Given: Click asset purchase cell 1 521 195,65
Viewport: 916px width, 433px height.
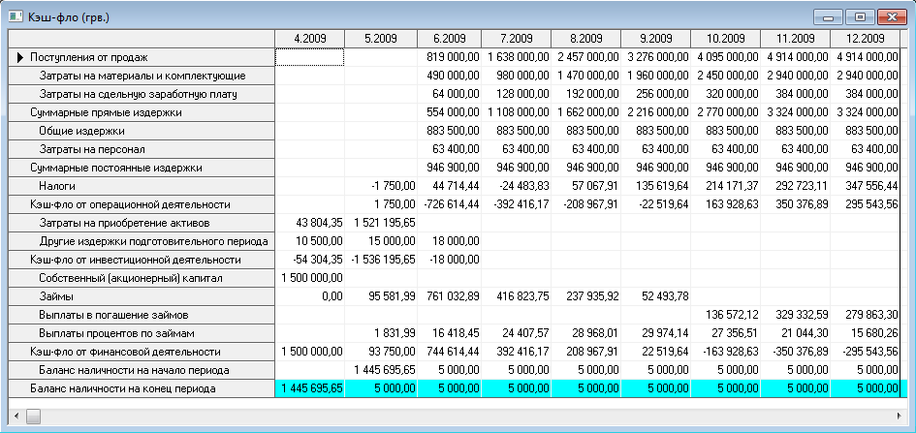Looking at the screenshot, I should click(x=381, y=223).
